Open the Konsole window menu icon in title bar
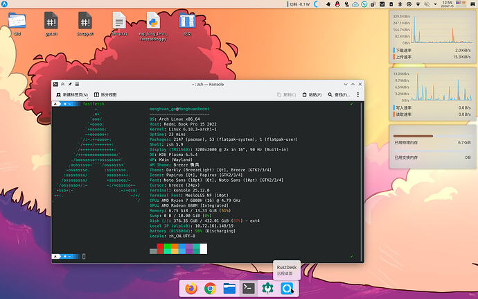This screenshot has width=478, height=299. 55,85
